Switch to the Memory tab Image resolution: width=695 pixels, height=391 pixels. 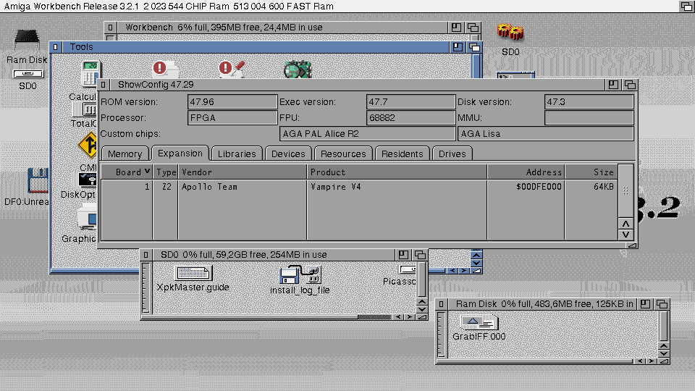coord(125,154)
